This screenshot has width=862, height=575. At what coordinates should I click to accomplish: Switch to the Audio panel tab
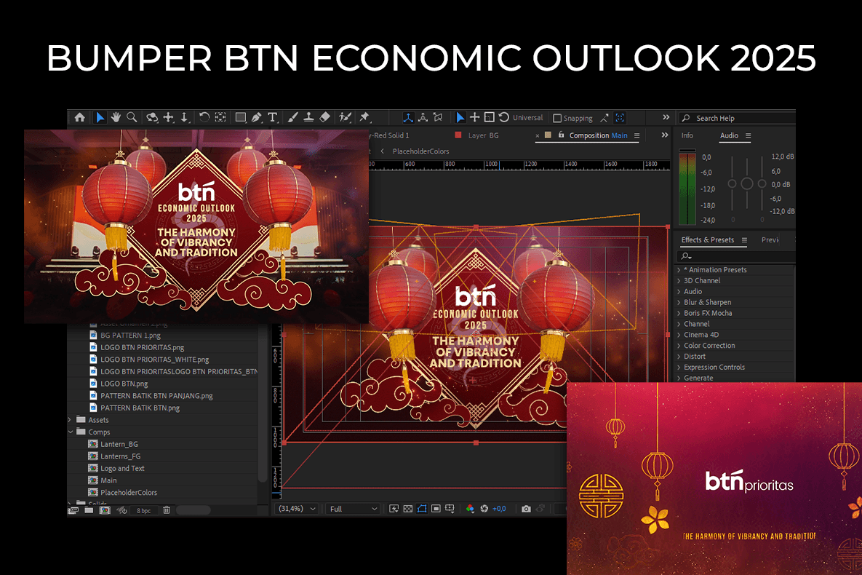point(729,135)
